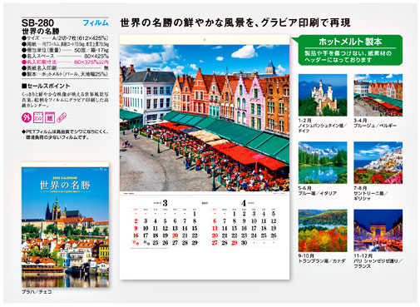The width and height of the screenshot is (420, 307).
Task: Open the Neuschwanstein castle thumbnail for 1-2月
Action: [x=323, y=95]
